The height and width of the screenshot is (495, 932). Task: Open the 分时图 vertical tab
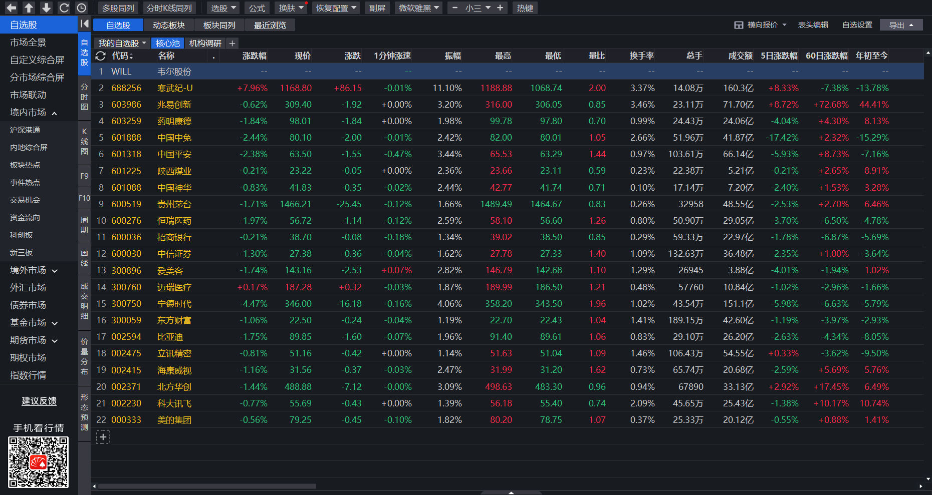click(84, 97)
